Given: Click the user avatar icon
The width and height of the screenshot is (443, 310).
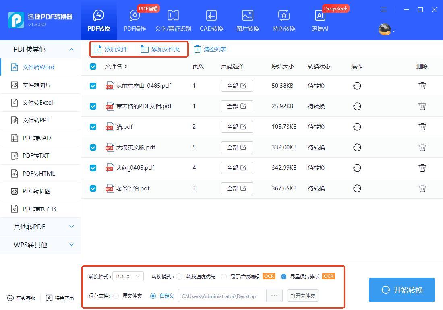Looking at the screenshot, I should (385, 29).
